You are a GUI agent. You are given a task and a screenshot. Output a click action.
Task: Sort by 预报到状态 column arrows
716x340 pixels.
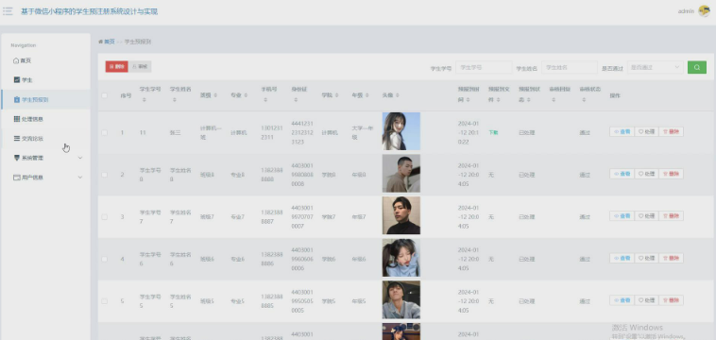[530, 99]
